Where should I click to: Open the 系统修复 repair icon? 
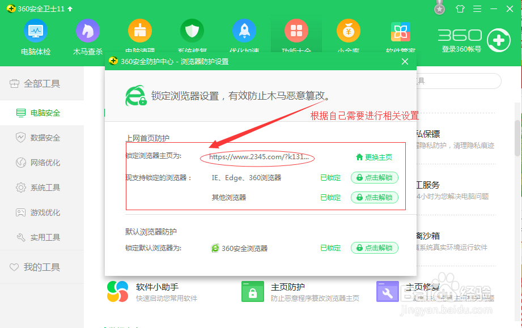(x=192, y=31)
